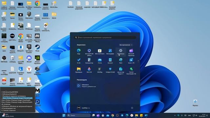Select the NVIDIA GeForce desktop icon

tap(37, 60)
